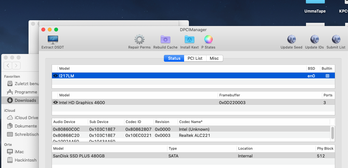
Task: Click the Submit List globe icon
Action: click(336, 40)
